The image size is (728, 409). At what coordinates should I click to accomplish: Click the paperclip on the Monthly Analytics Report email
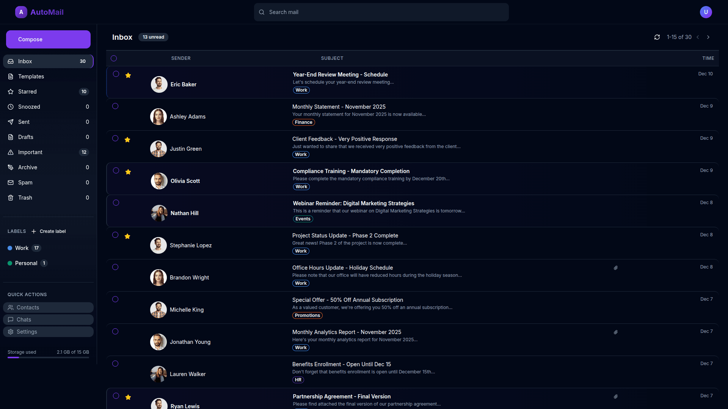pyautogui.click(x=616, y=332)
